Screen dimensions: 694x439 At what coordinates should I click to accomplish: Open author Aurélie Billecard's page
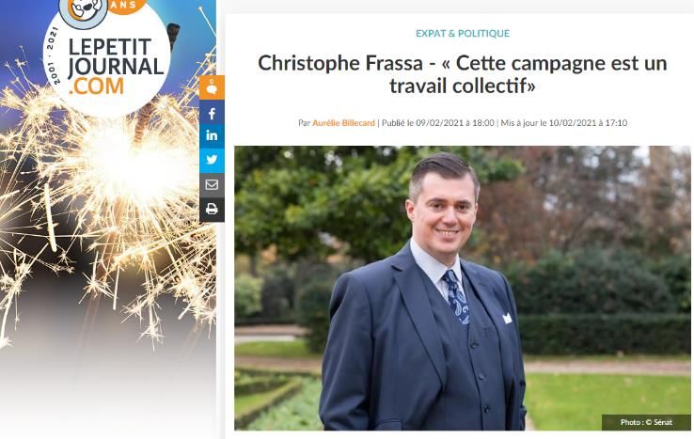tap(343, 123)
